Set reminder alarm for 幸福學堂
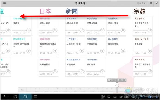160x100 pixels. 150,51
